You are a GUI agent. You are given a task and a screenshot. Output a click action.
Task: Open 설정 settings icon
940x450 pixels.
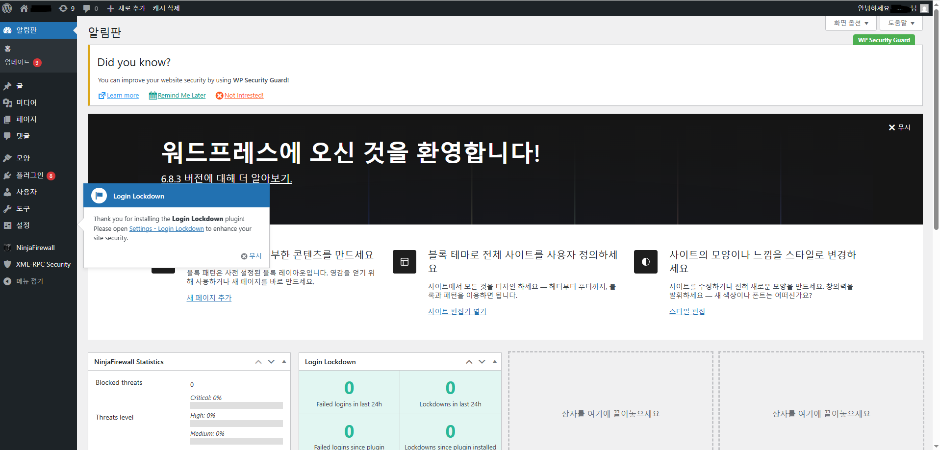7,225
